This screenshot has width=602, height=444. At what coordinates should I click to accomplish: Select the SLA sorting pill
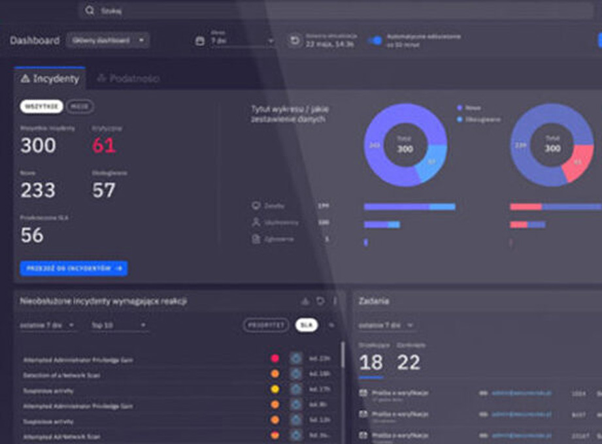pos(306,325)
